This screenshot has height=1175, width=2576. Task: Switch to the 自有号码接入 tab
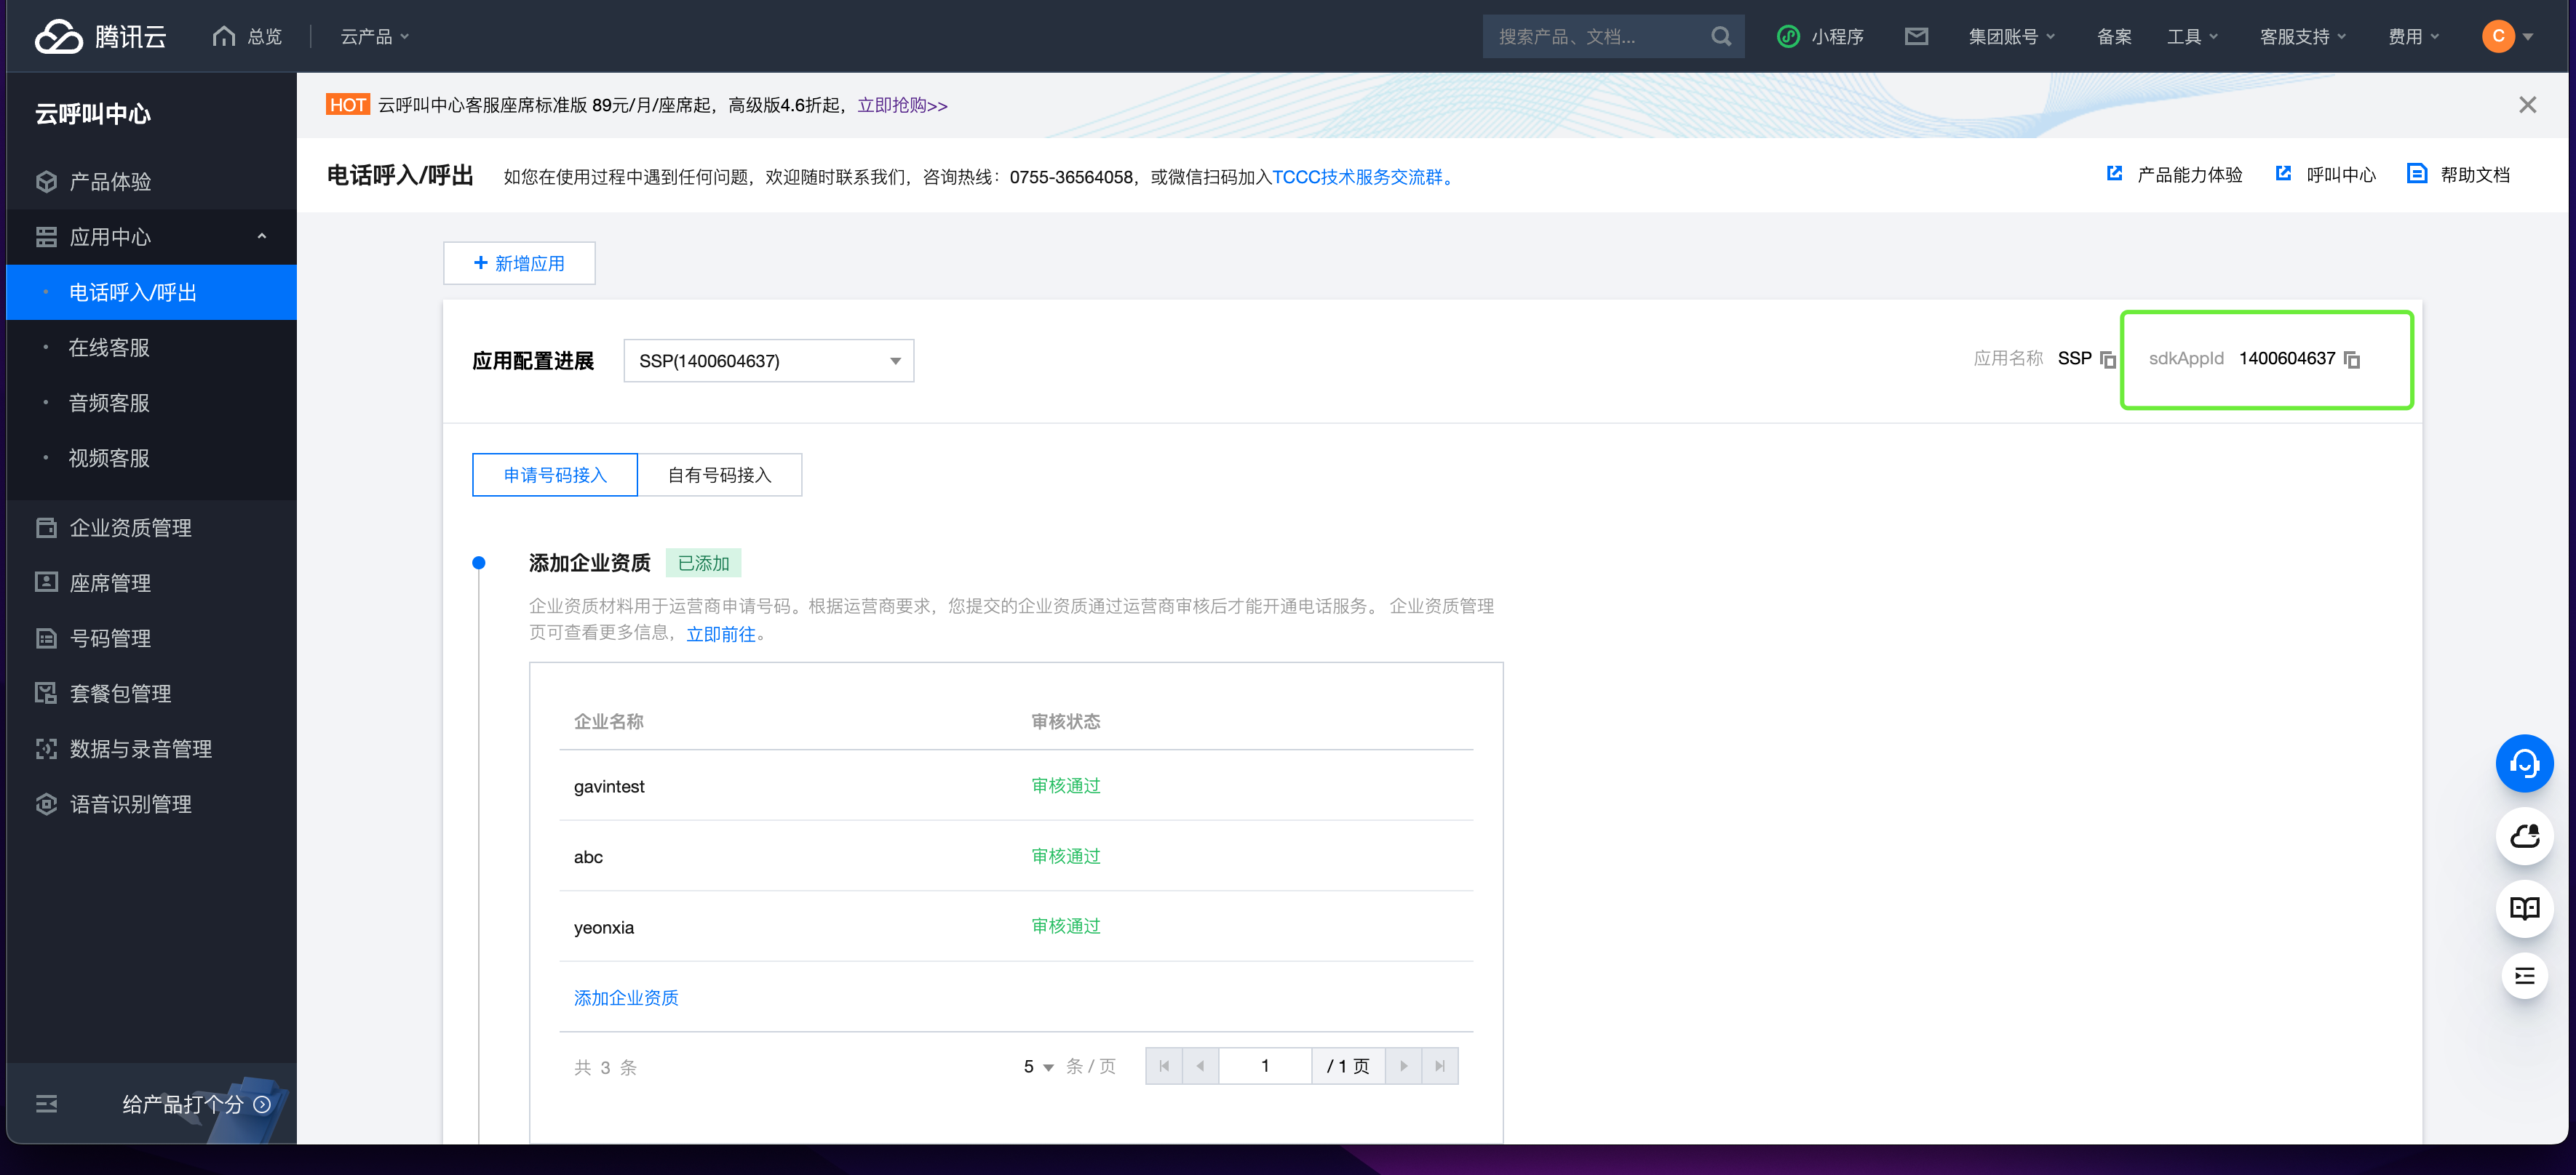(x=719, y=475)
